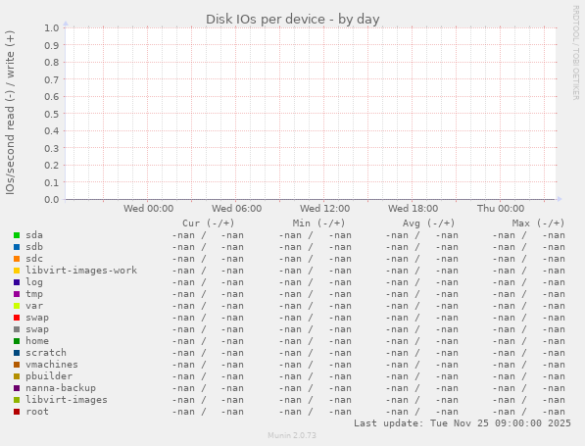This screenshot has height=446, width=585.
Task: Click the 'Wed 12:00' time axis label
Action: 325,208
